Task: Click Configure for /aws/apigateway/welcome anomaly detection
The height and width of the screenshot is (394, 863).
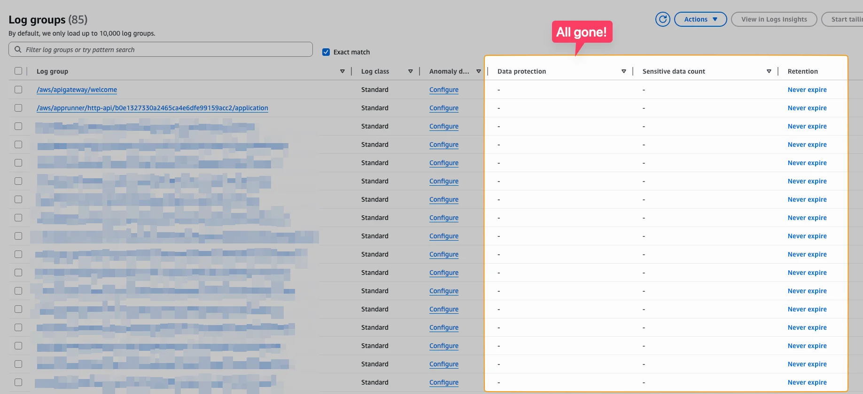Action: [443, 90]
